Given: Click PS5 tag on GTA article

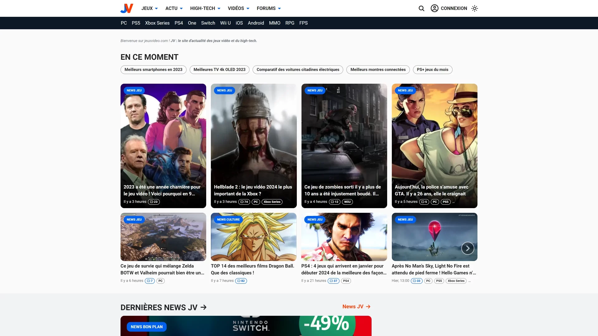Looking at the screenshot, I should [x=446, y=202].
